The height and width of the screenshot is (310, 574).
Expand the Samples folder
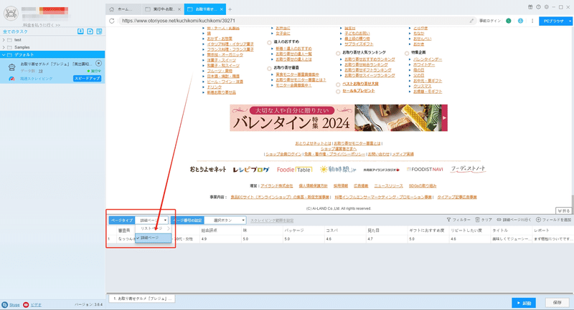click(x=4, y=47)
